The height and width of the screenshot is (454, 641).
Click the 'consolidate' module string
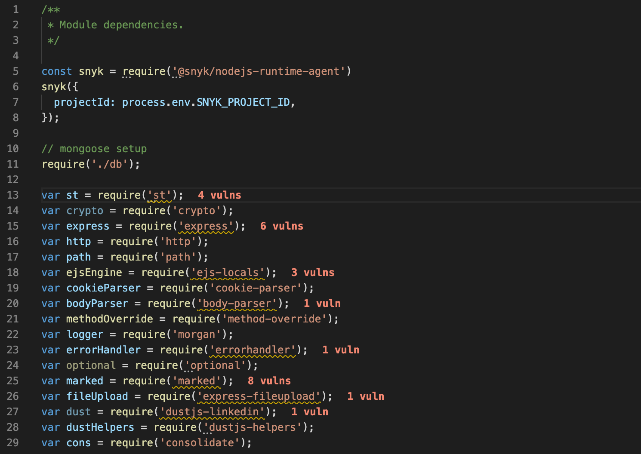pyautogui.click(x=200, y=443)
